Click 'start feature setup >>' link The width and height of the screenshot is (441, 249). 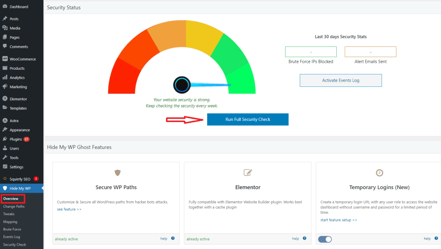click(339, 220)
